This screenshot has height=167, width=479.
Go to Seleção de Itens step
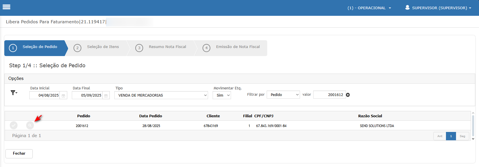[103, 47]
